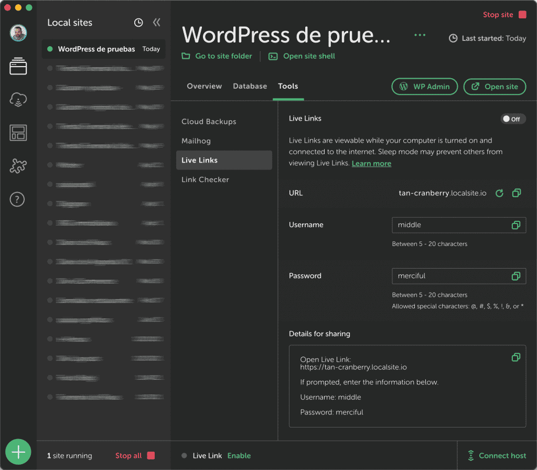Image resolution: width=537 pixels, height=470 pixels.
Task: Regenerate the Live Link URL
Action: pyautogui.click(x=499, y=193)
